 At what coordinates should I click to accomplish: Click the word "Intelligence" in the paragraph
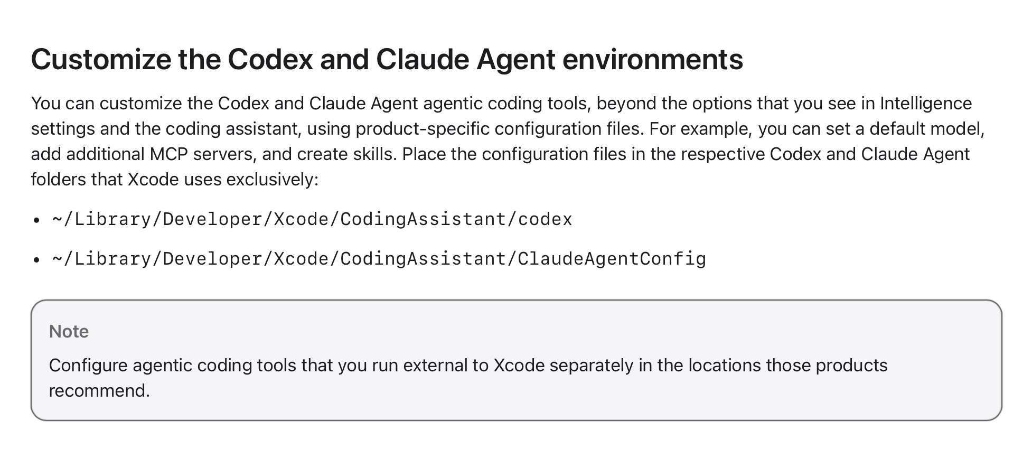point(925,104)
